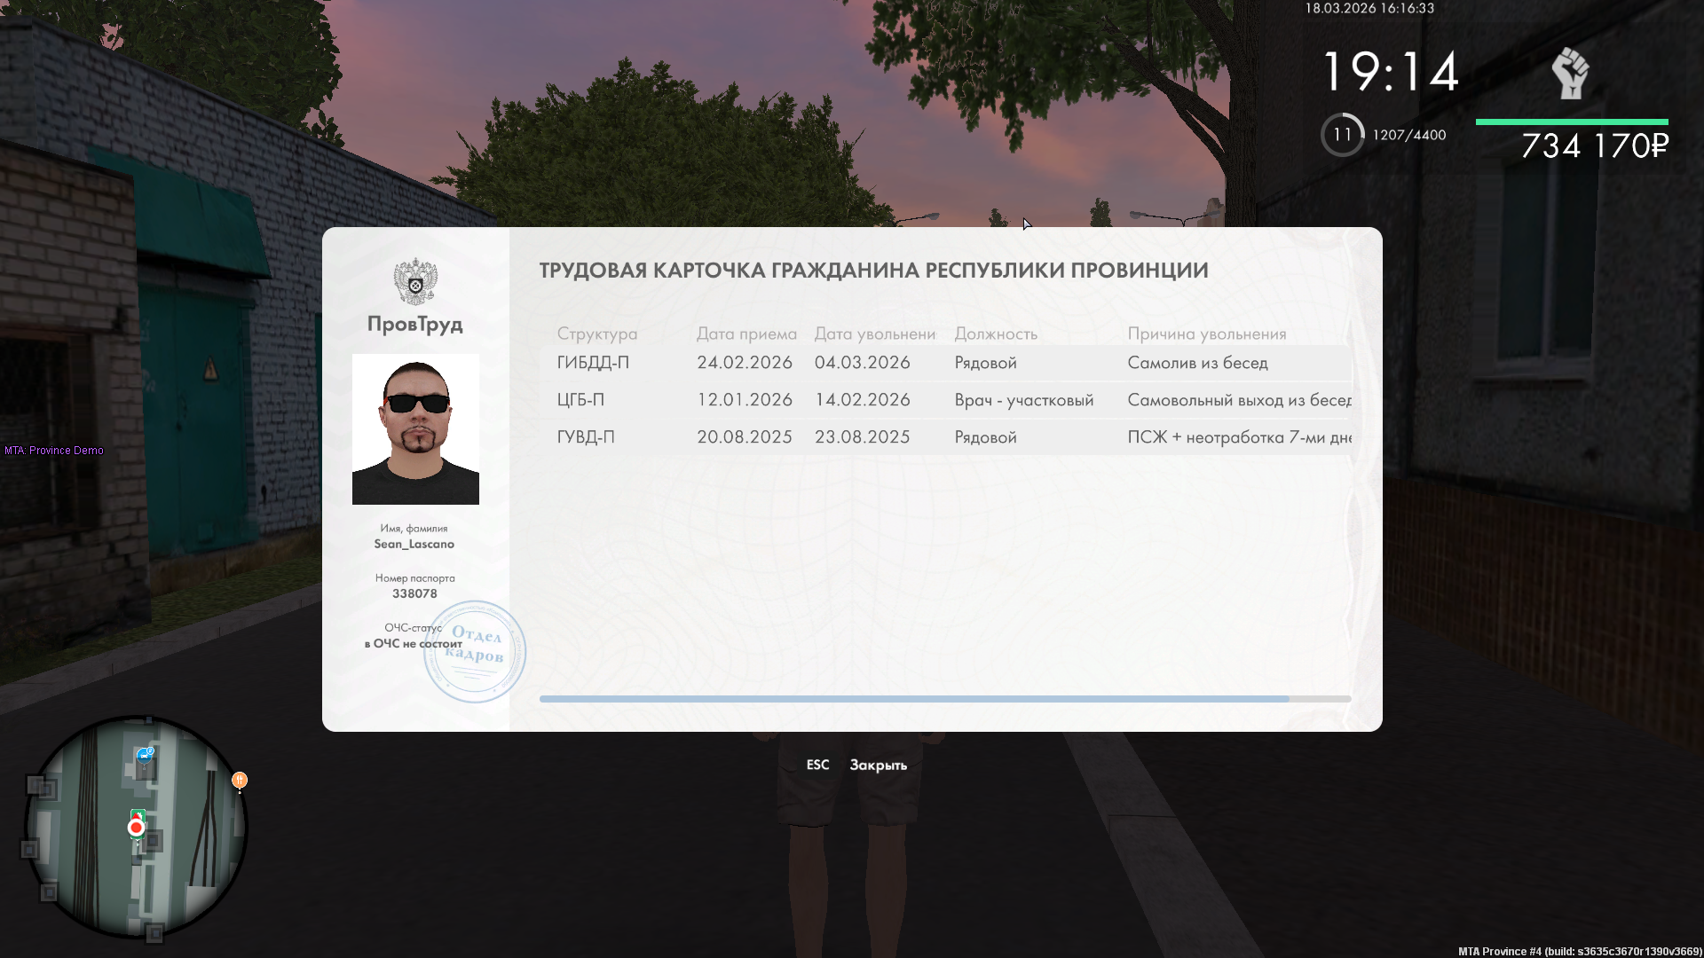Click the passport number 338078

[414, 593]
